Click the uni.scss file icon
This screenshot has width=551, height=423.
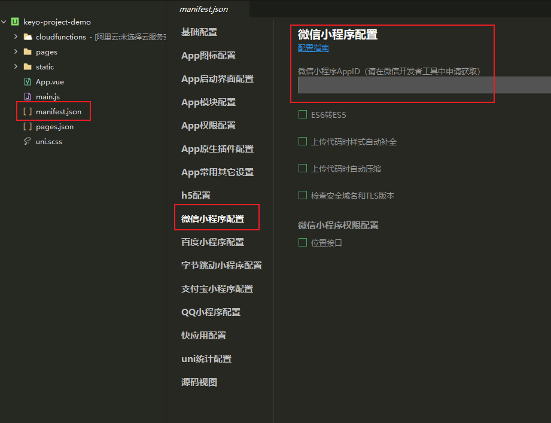click(x=27, y=142)
